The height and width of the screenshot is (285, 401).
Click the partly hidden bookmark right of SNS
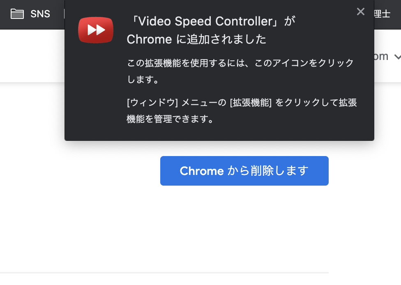(64, 14)
